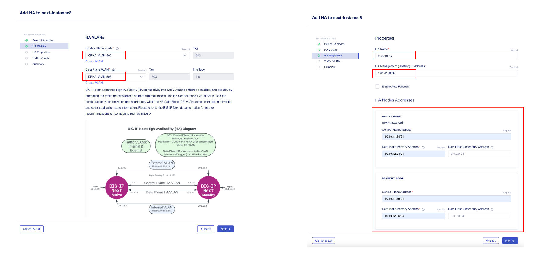
Task: Click green check icon next to HA Properties in right window
Action: tap(319, 56)
